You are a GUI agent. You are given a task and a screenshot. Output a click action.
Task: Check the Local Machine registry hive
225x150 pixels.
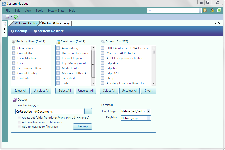pos(13,58)
